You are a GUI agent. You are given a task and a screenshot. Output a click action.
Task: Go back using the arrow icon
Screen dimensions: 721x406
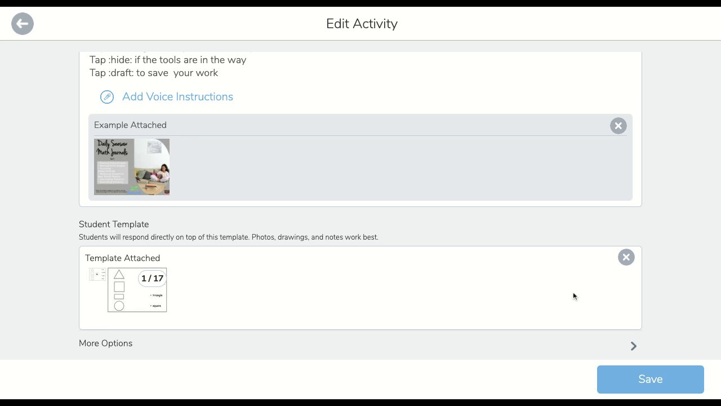coord(23,24)
